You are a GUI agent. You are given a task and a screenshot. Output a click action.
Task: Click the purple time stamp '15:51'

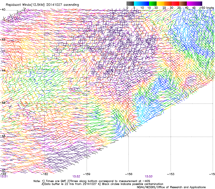(4, 176)
